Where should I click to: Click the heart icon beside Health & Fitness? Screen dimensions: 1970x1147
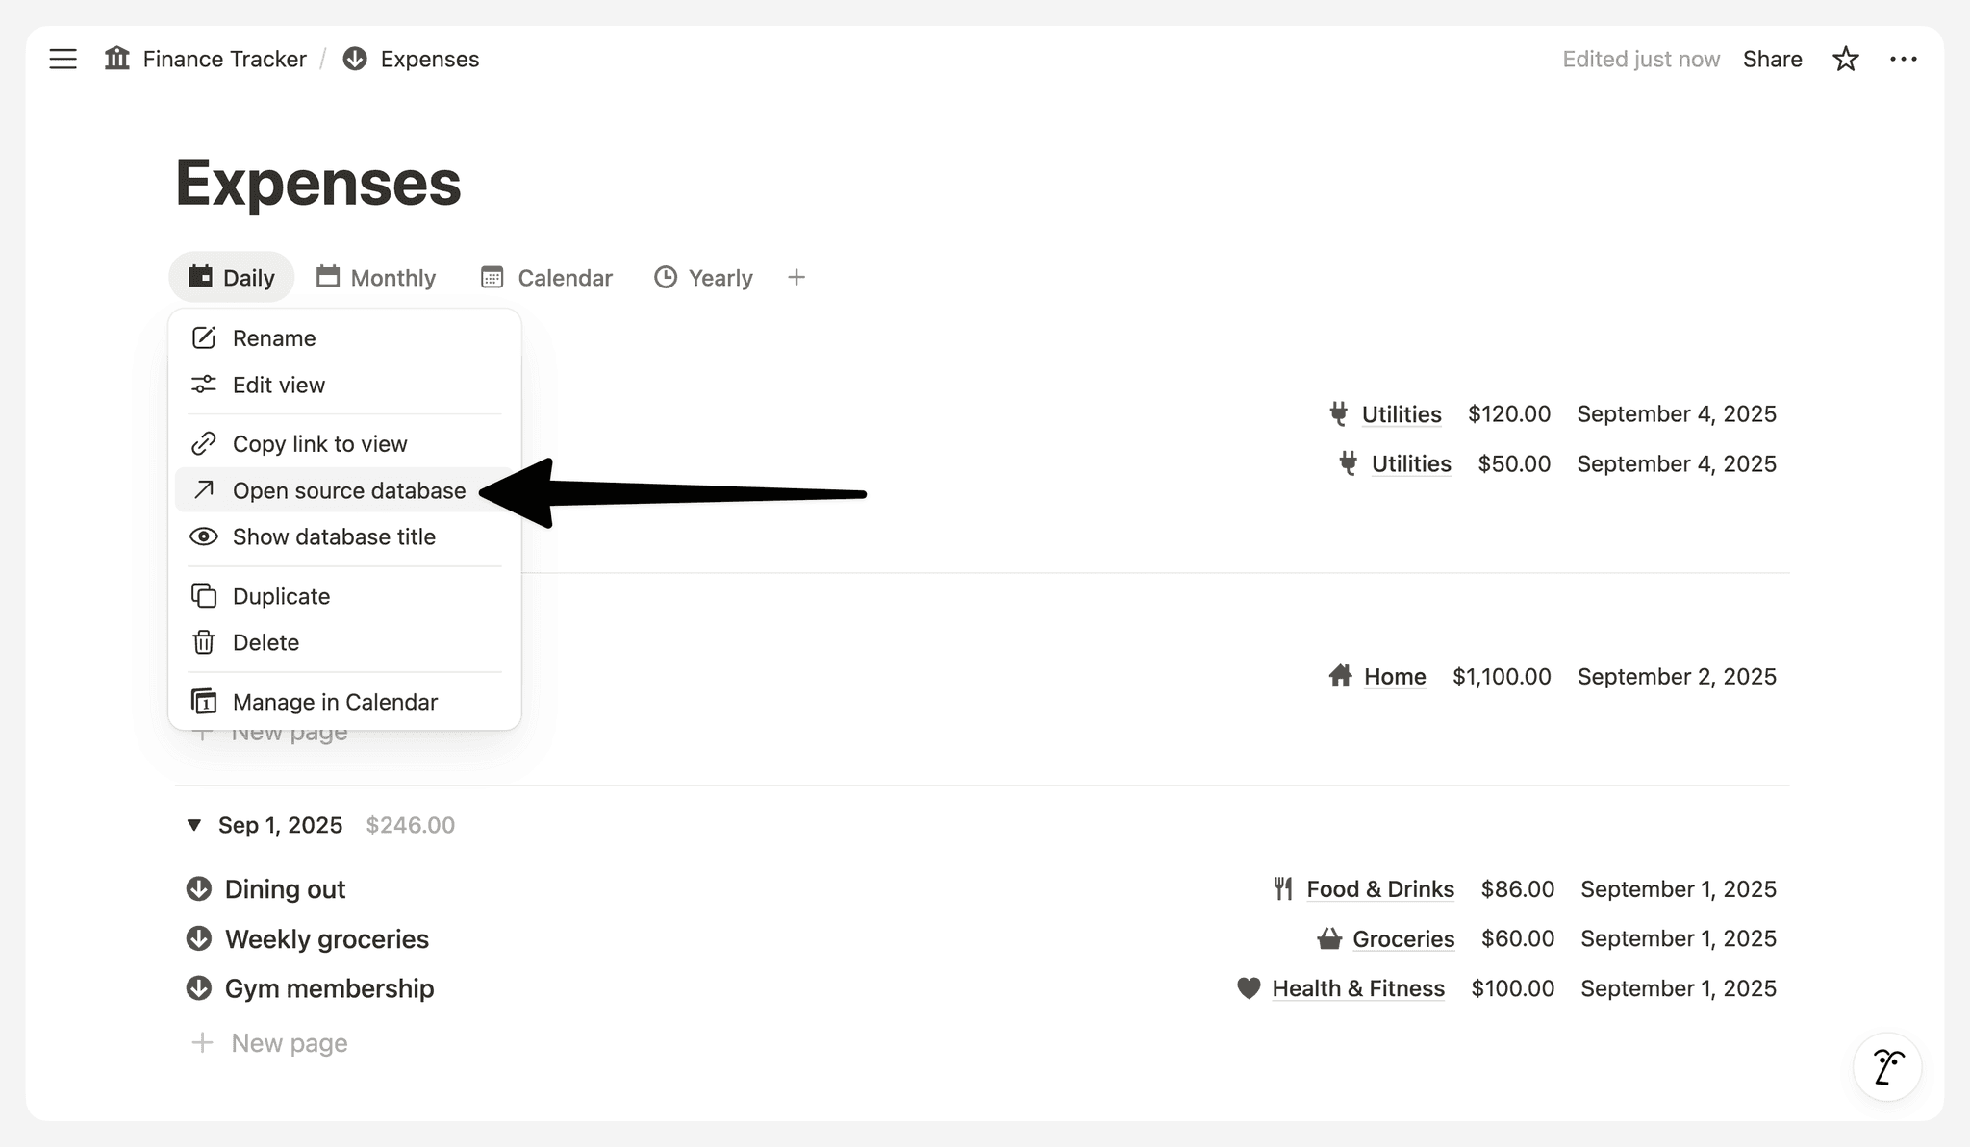click(x=1250, y=987)
